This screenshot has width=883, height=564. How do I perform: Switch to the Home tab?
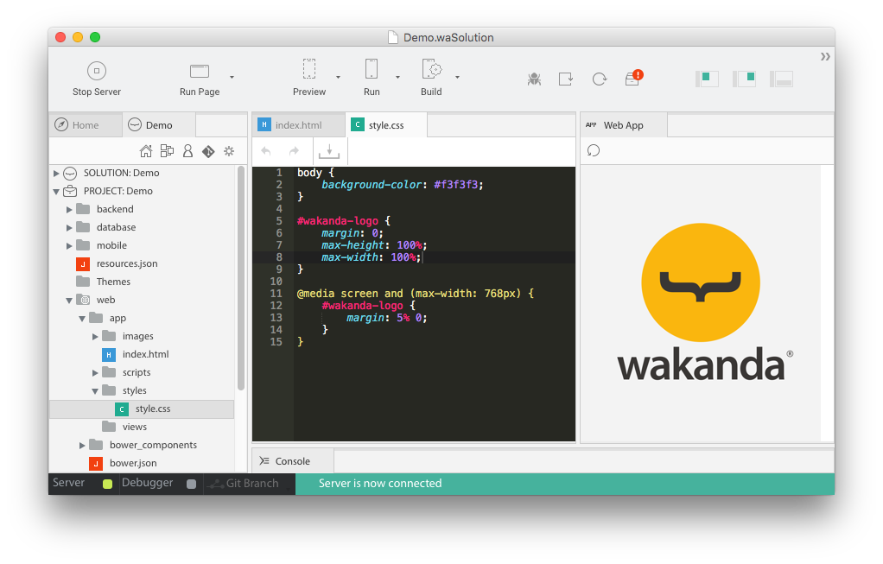click(86, 125)
